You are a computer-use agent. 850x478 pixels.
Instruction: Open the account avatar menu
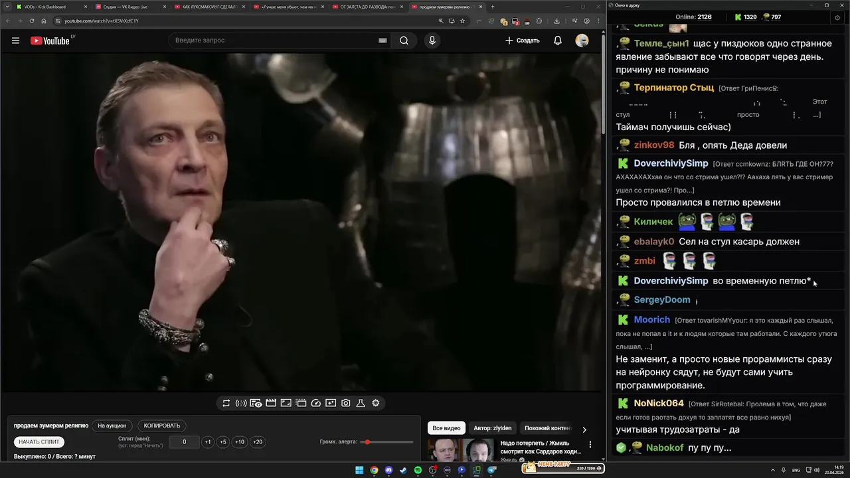pyautogui.click(x=582, y=40)
